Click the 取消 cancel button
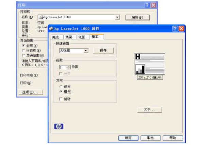199x145 pixels. click(150, 138)
